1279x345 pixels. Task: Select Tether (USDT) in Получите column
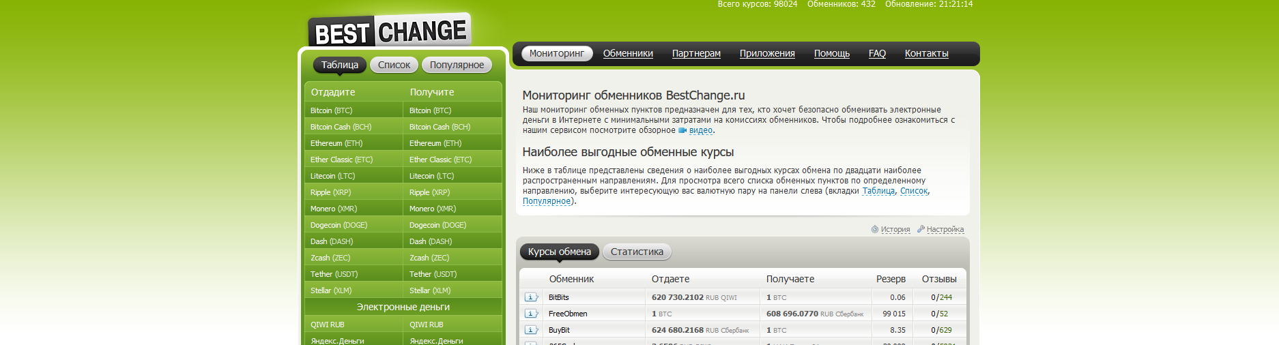click(x=452, y=274)
